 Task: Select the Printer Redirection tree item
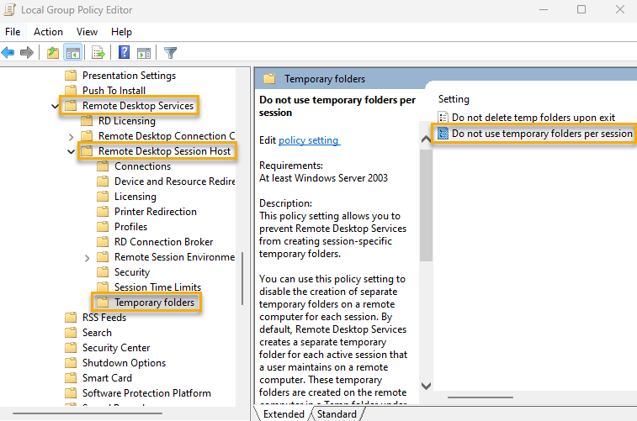click(156, 212)
